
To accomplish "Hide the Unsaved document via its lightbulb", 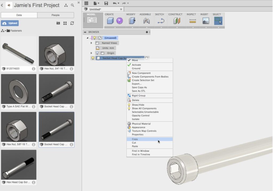I will coord(95,38).
